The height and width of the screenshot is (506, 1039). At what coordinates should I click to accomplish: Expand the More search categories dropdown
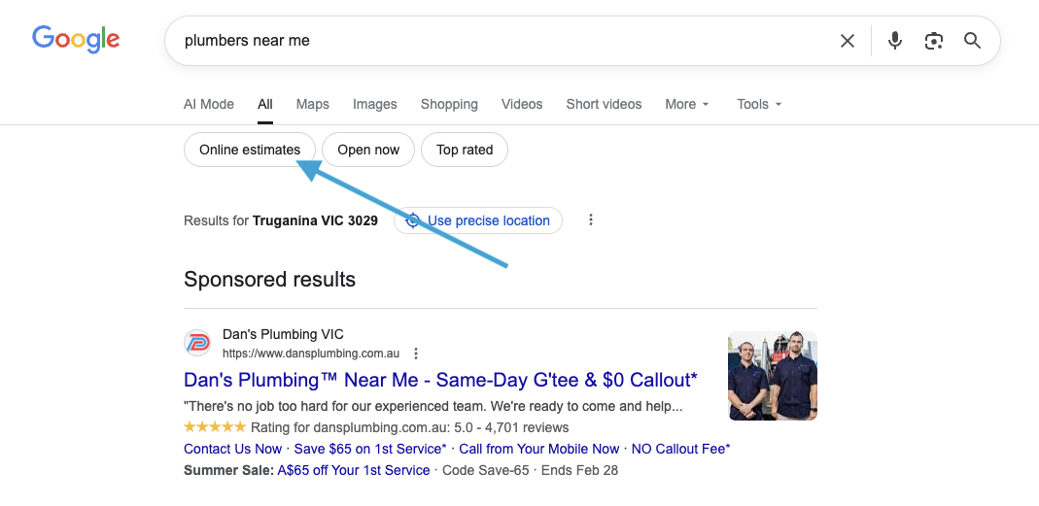click(x=686, y=104)
